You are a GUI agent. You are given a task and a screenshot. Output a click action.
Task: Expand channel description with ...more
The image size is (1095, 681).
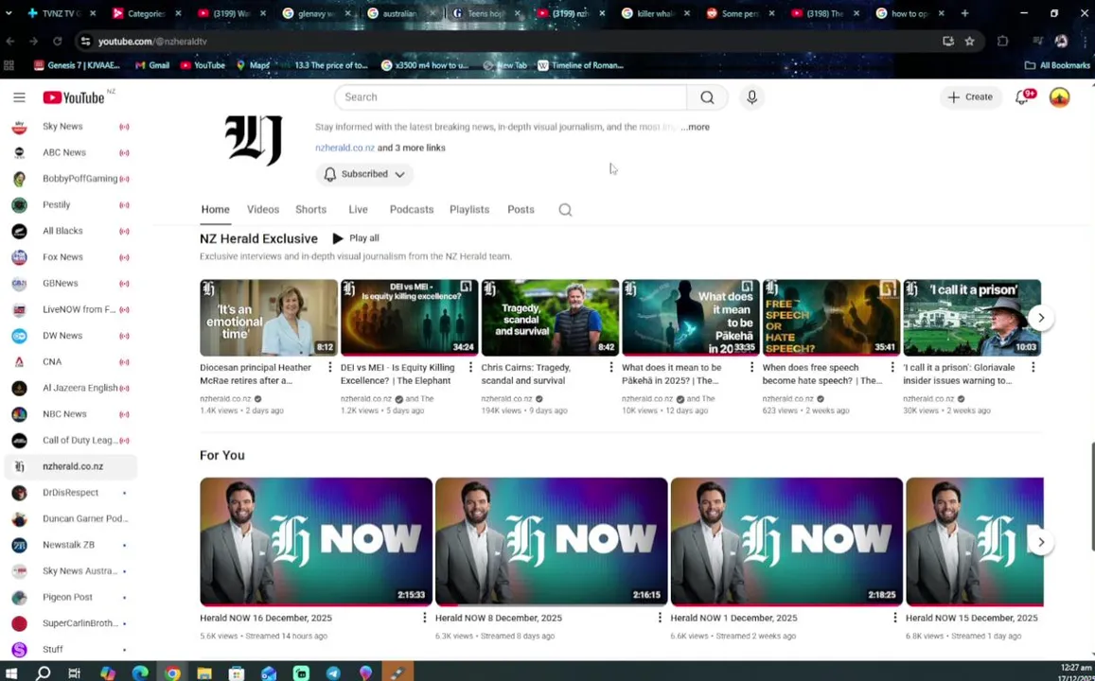695,127
